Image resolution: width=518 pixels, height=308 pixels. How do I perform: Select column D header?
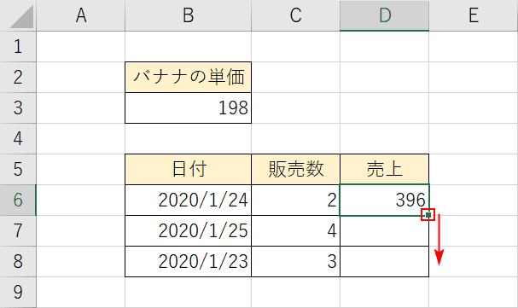385,15
